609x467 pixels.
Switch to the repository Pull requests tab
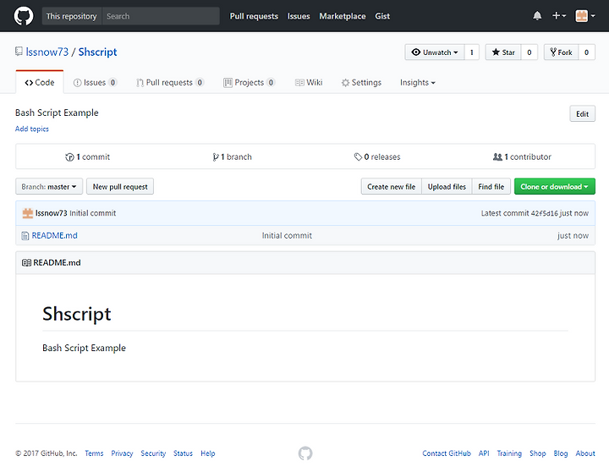[170, 82]
